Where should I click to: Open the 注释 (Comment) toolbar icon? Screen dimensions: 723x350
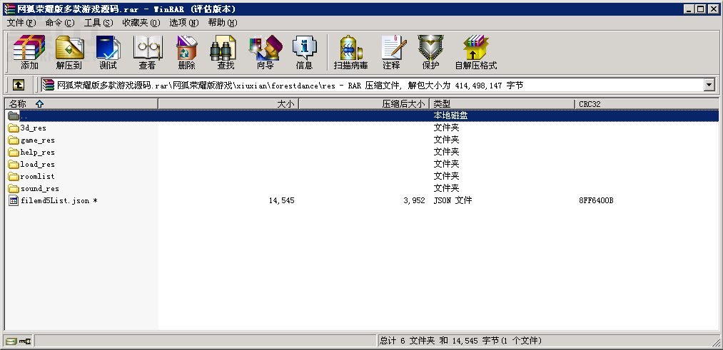point(394,48)
